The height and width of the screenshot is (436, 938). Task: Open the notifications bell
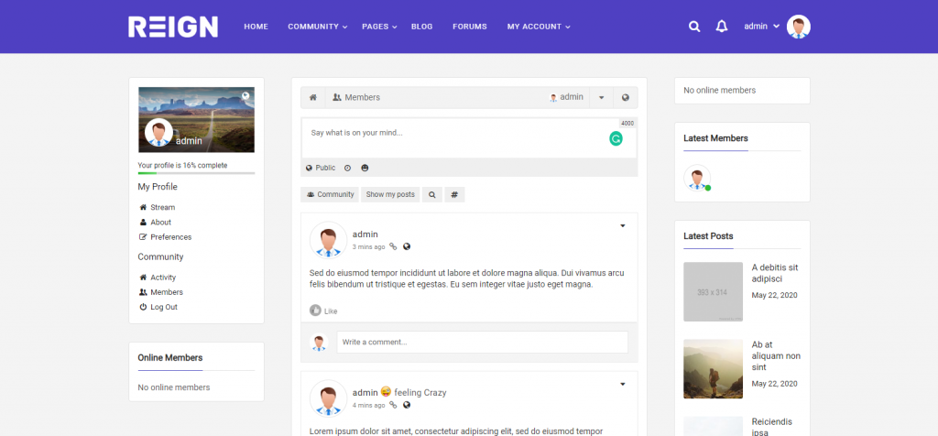click(x=722, y=27)
